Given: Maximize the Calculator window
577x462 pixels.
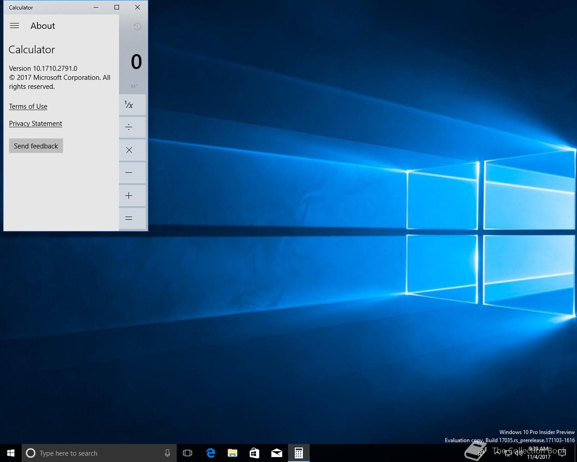Looking at the screenshot, I should coord(117,7).
